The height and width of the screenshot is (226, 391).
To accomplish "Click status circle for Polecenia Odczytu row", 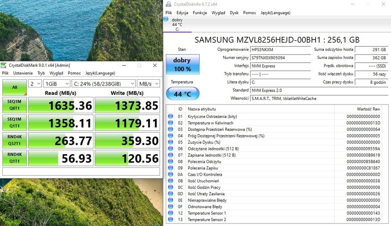I will (x=170, y=162).
